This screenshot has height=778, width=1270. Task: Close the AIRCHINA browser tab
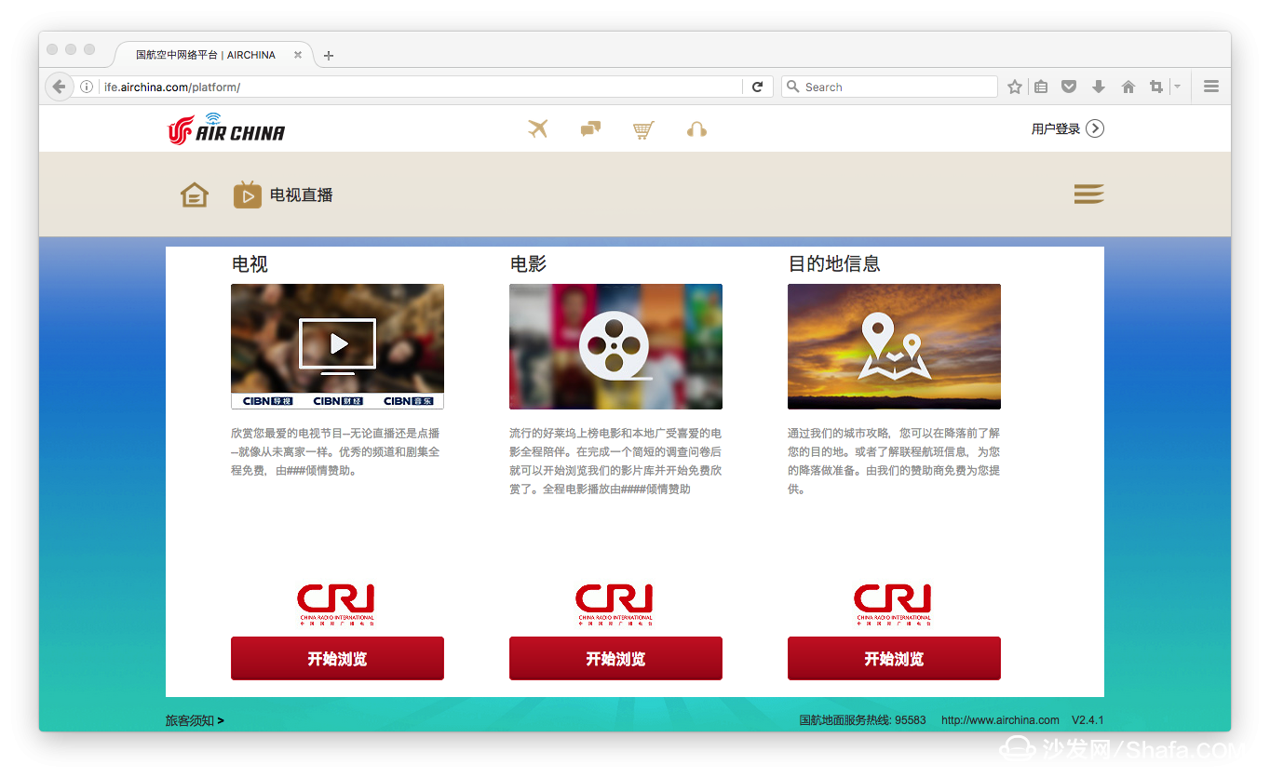tap(298, 55)
